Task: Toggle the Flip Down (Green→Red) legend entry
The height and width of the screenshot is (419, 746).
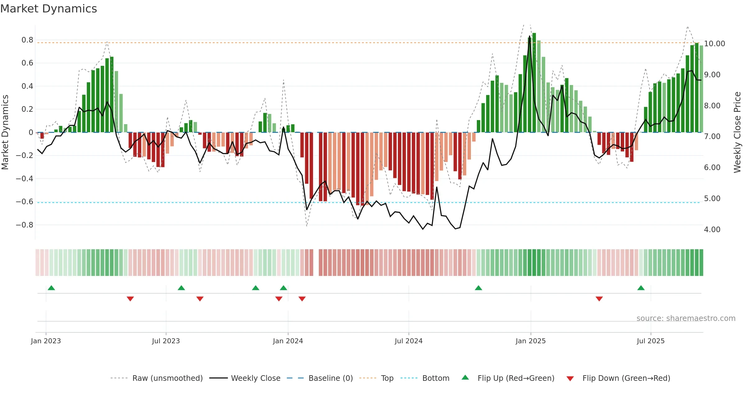Action: click(618, 378)
